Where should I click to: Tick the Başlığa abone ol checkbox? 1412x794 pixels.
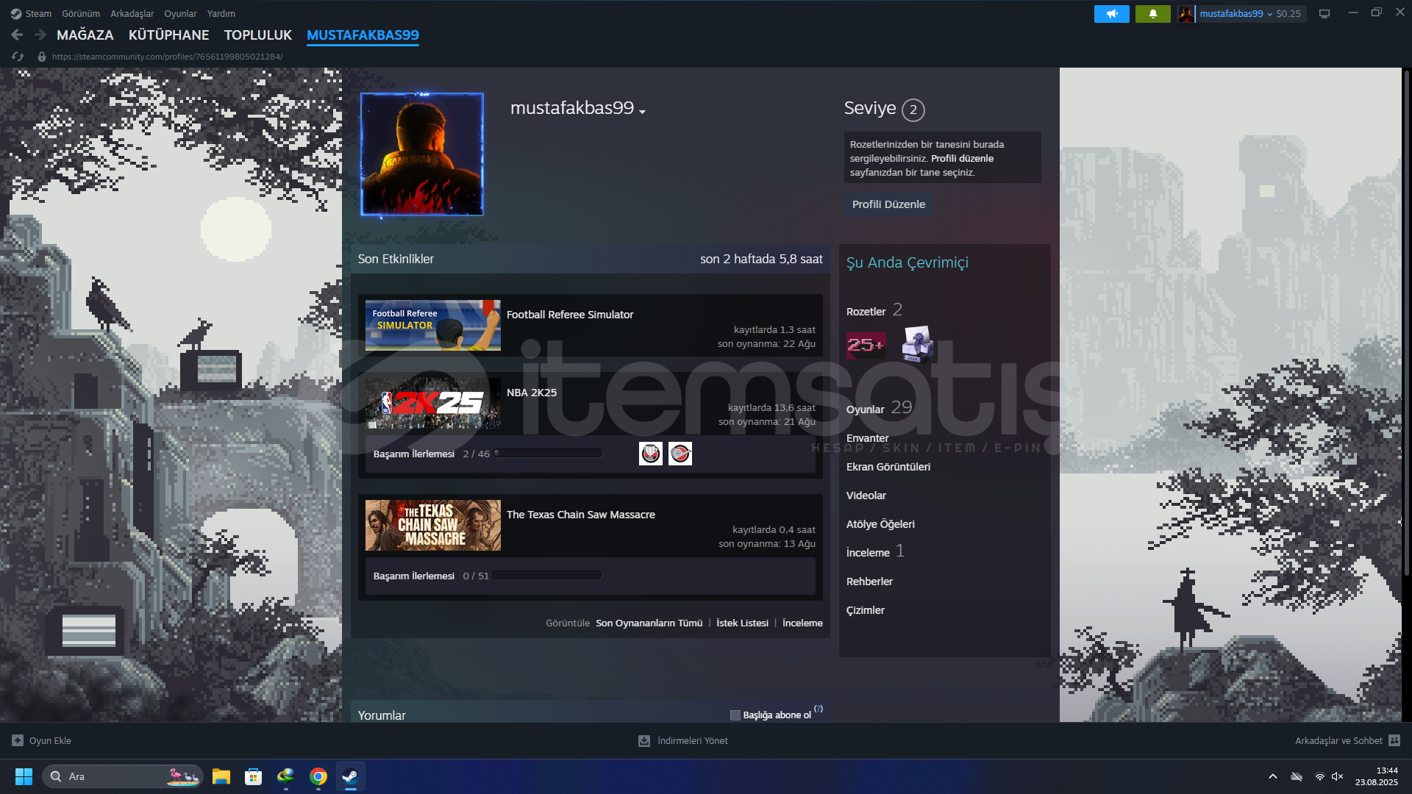tap(735, 715)
